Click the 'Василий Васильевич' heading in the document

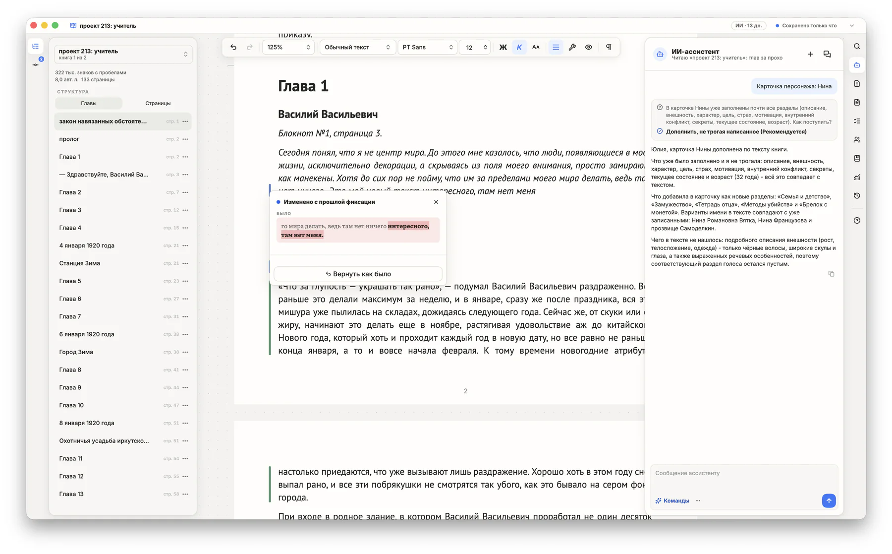[x=328, y=115]
